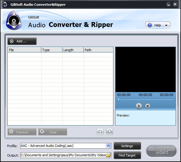181x162 pixels.
Task: Open the Settings button
Action: tap(127, 146)
